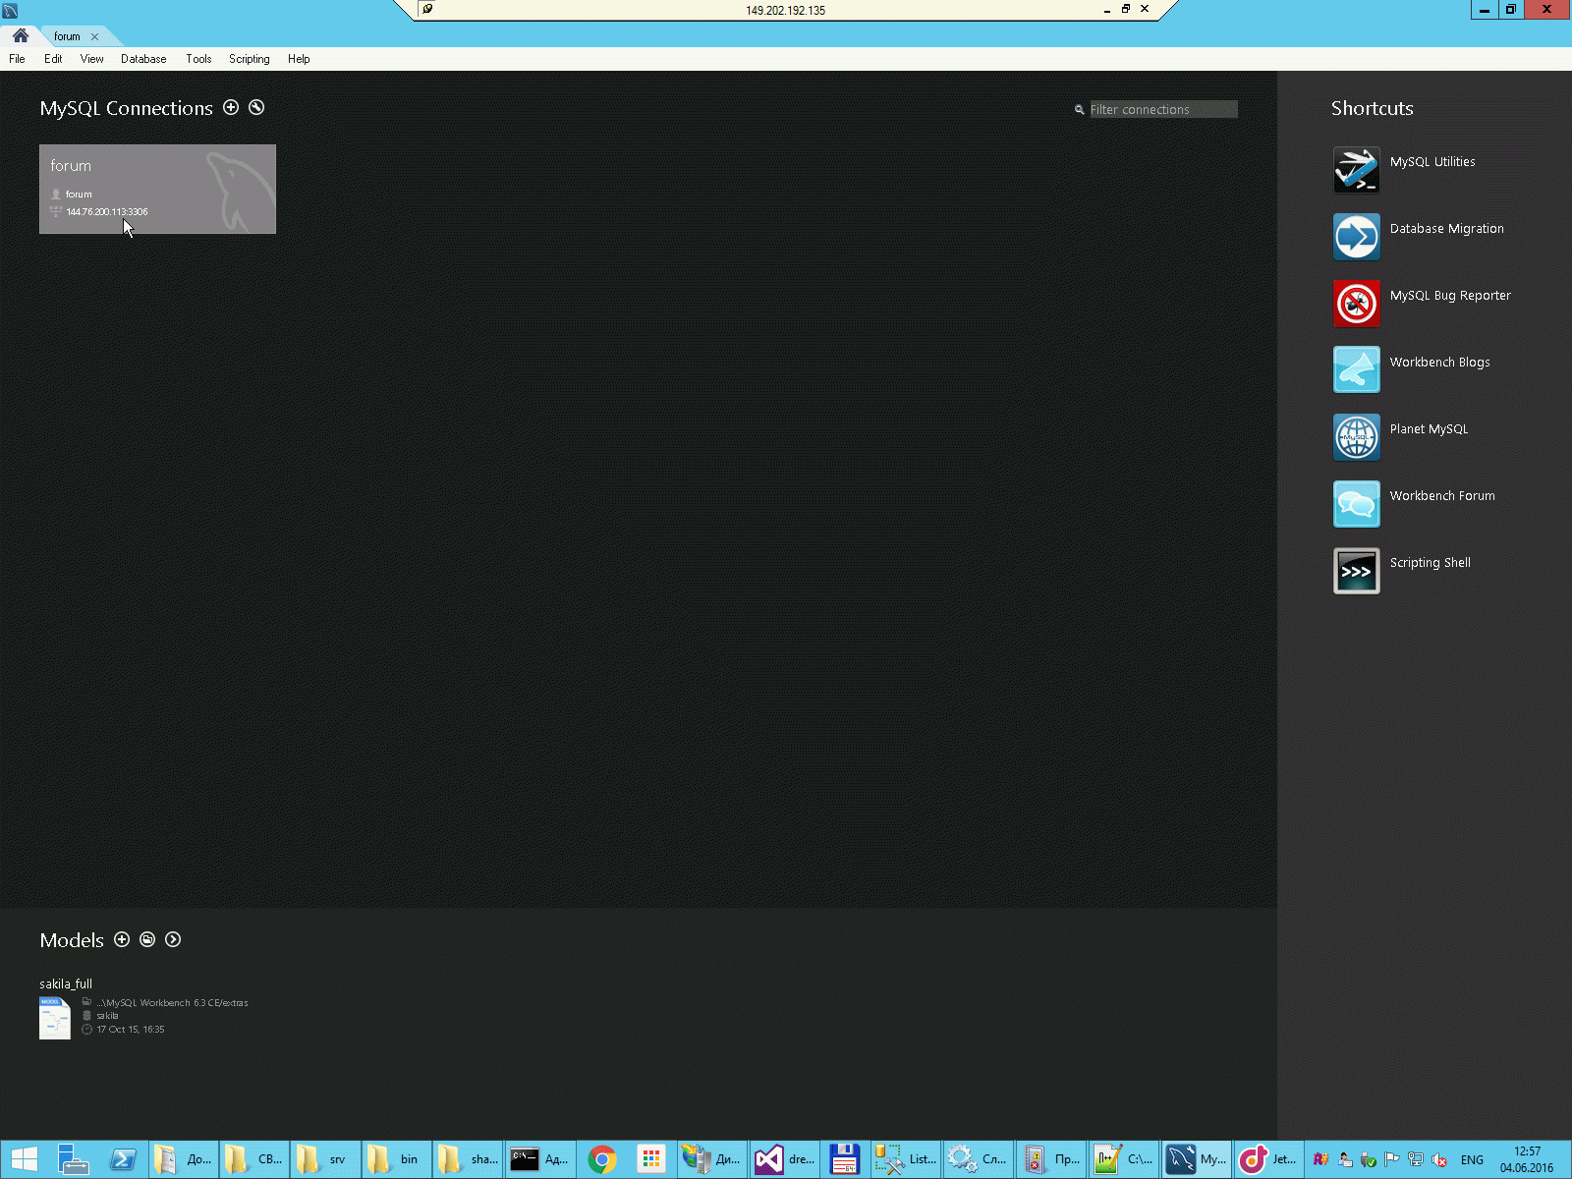Click the Planet MySQL label
Screen dimensions: 1572x1179
click(1429, 429)
